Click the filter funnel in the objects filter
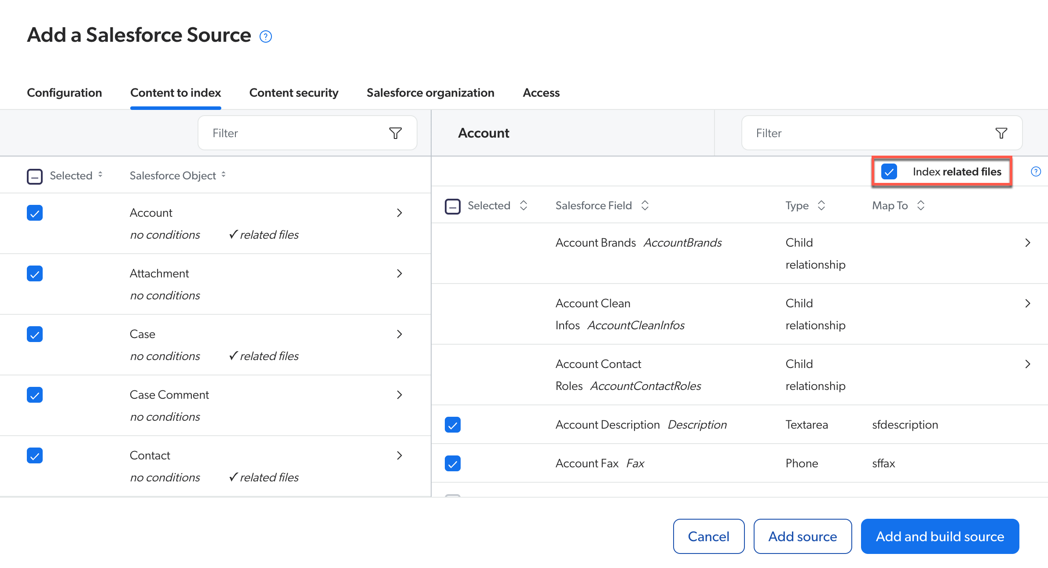The width and height of the screenshot is (1048, 568). 396,133
